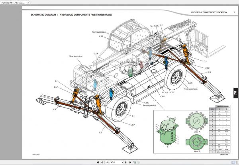Go to the previous page
The width and height of the screenshot is (239, 165).
102,162
